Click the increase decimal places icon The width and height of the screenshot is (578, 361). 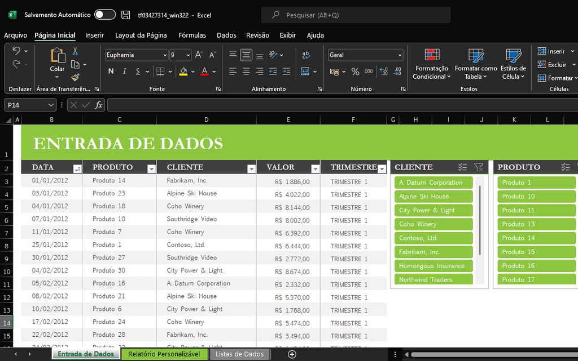[384, 72]
